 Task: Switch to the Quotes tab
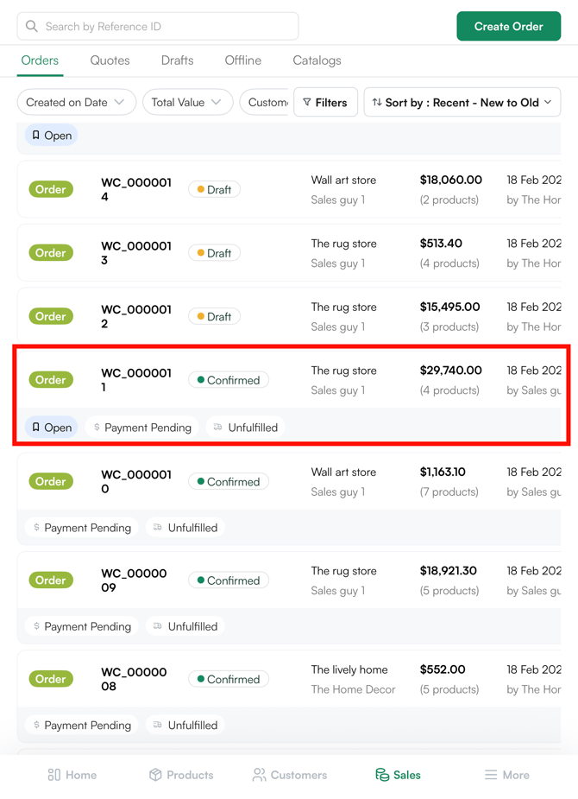(x=110, y=61)
